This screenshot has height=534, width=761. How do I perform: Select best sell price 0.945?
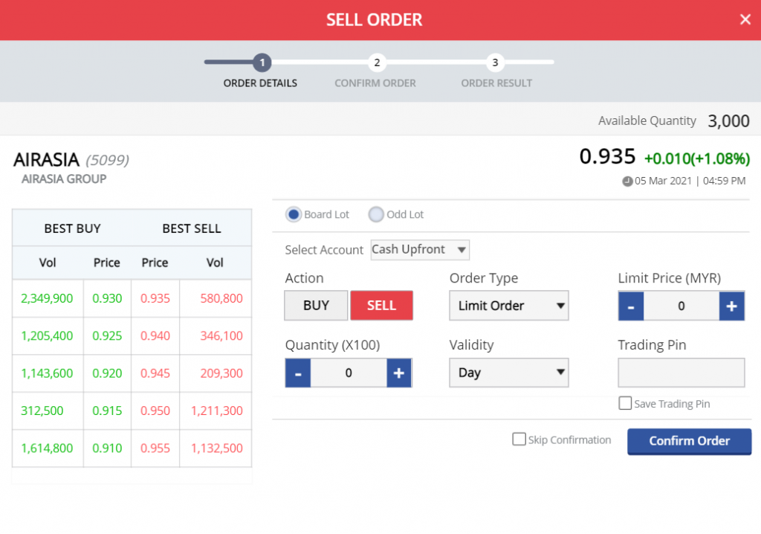pos(155,373)
